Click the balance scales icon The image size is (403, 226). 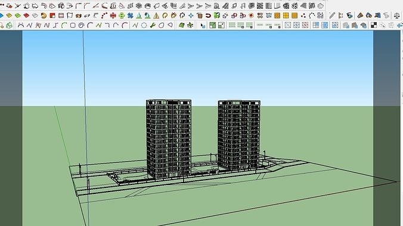[x=397, y=15]
